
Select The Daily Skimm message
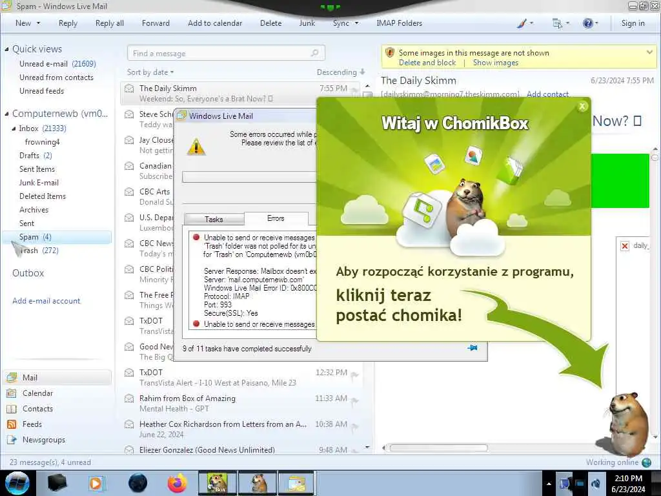click(240, 93)
